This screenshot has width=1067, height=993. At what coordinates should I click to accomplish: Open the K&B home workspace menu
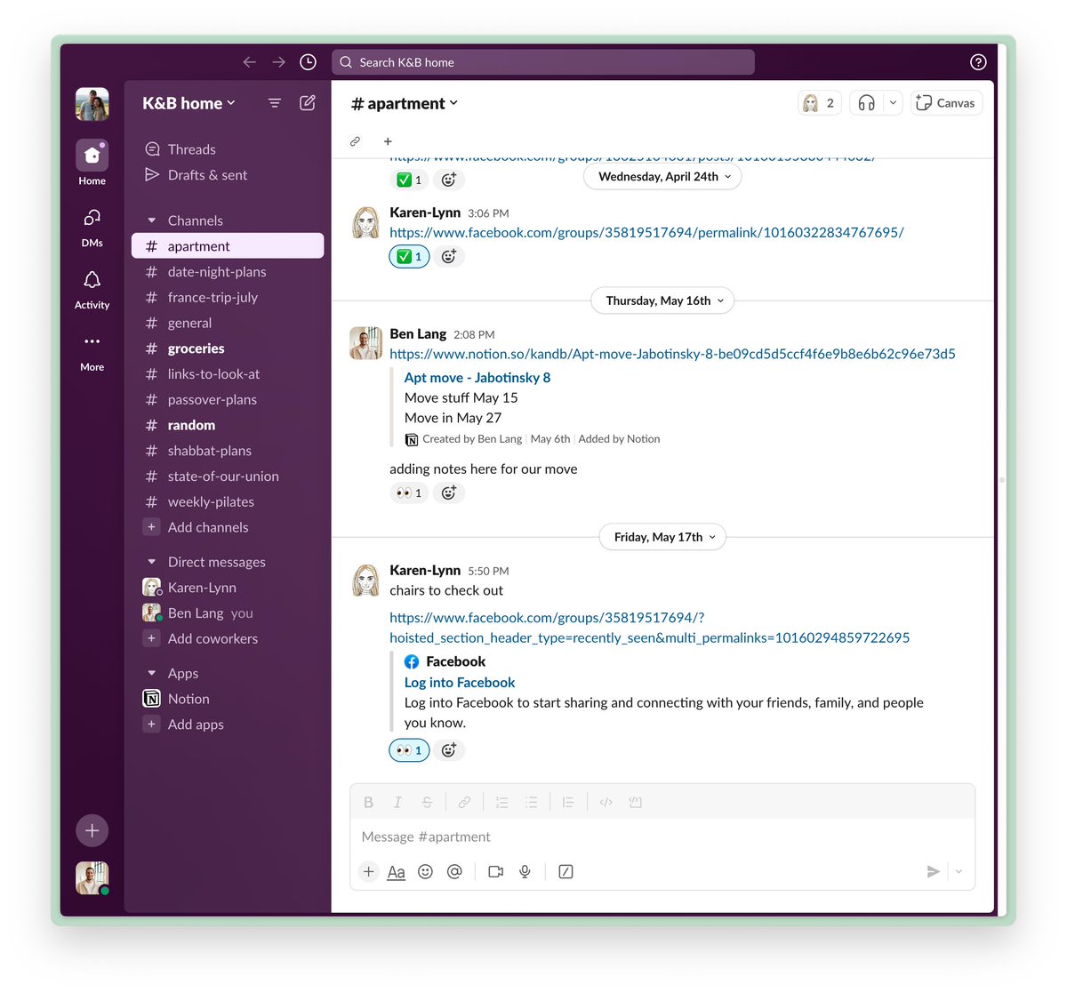pos(188,102)
